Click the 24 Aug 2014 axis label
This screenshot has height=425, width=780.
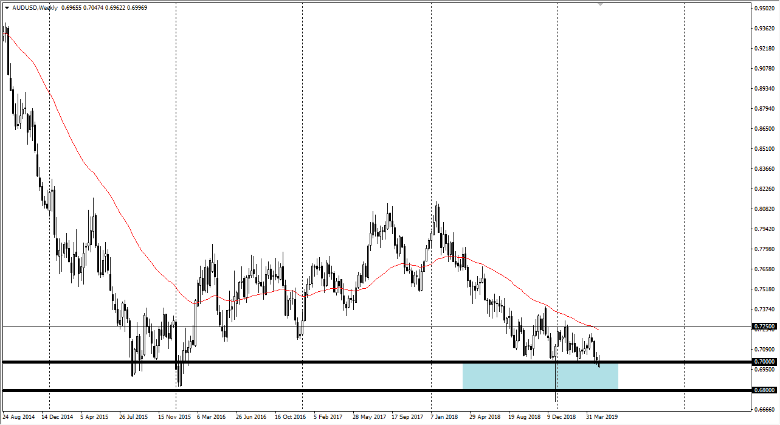18,417
